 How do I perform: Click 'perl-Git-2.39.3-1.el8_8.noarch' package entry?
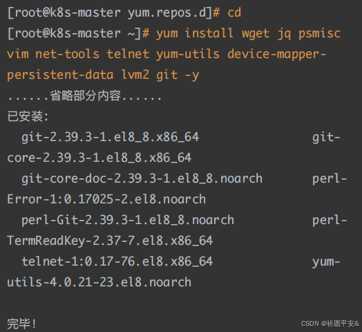128,220
